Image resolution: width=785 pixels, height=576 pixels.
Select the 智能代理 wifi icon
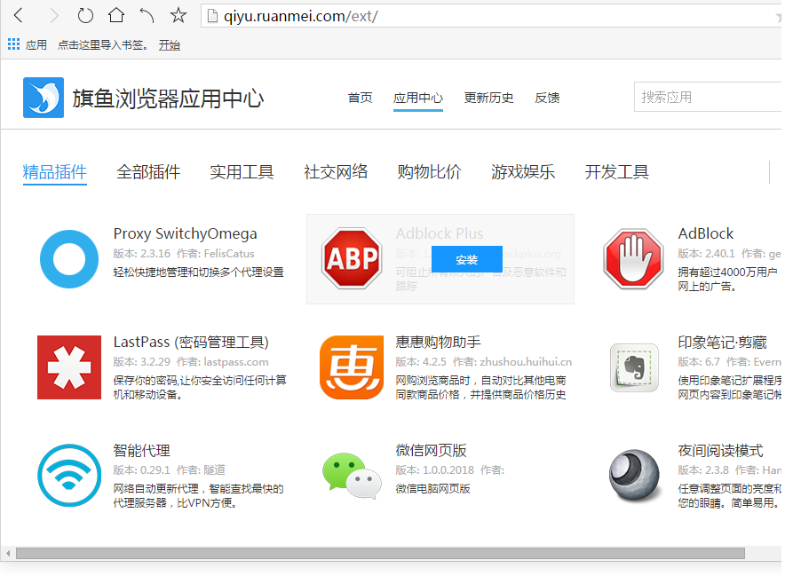click(x=69, y=476)
